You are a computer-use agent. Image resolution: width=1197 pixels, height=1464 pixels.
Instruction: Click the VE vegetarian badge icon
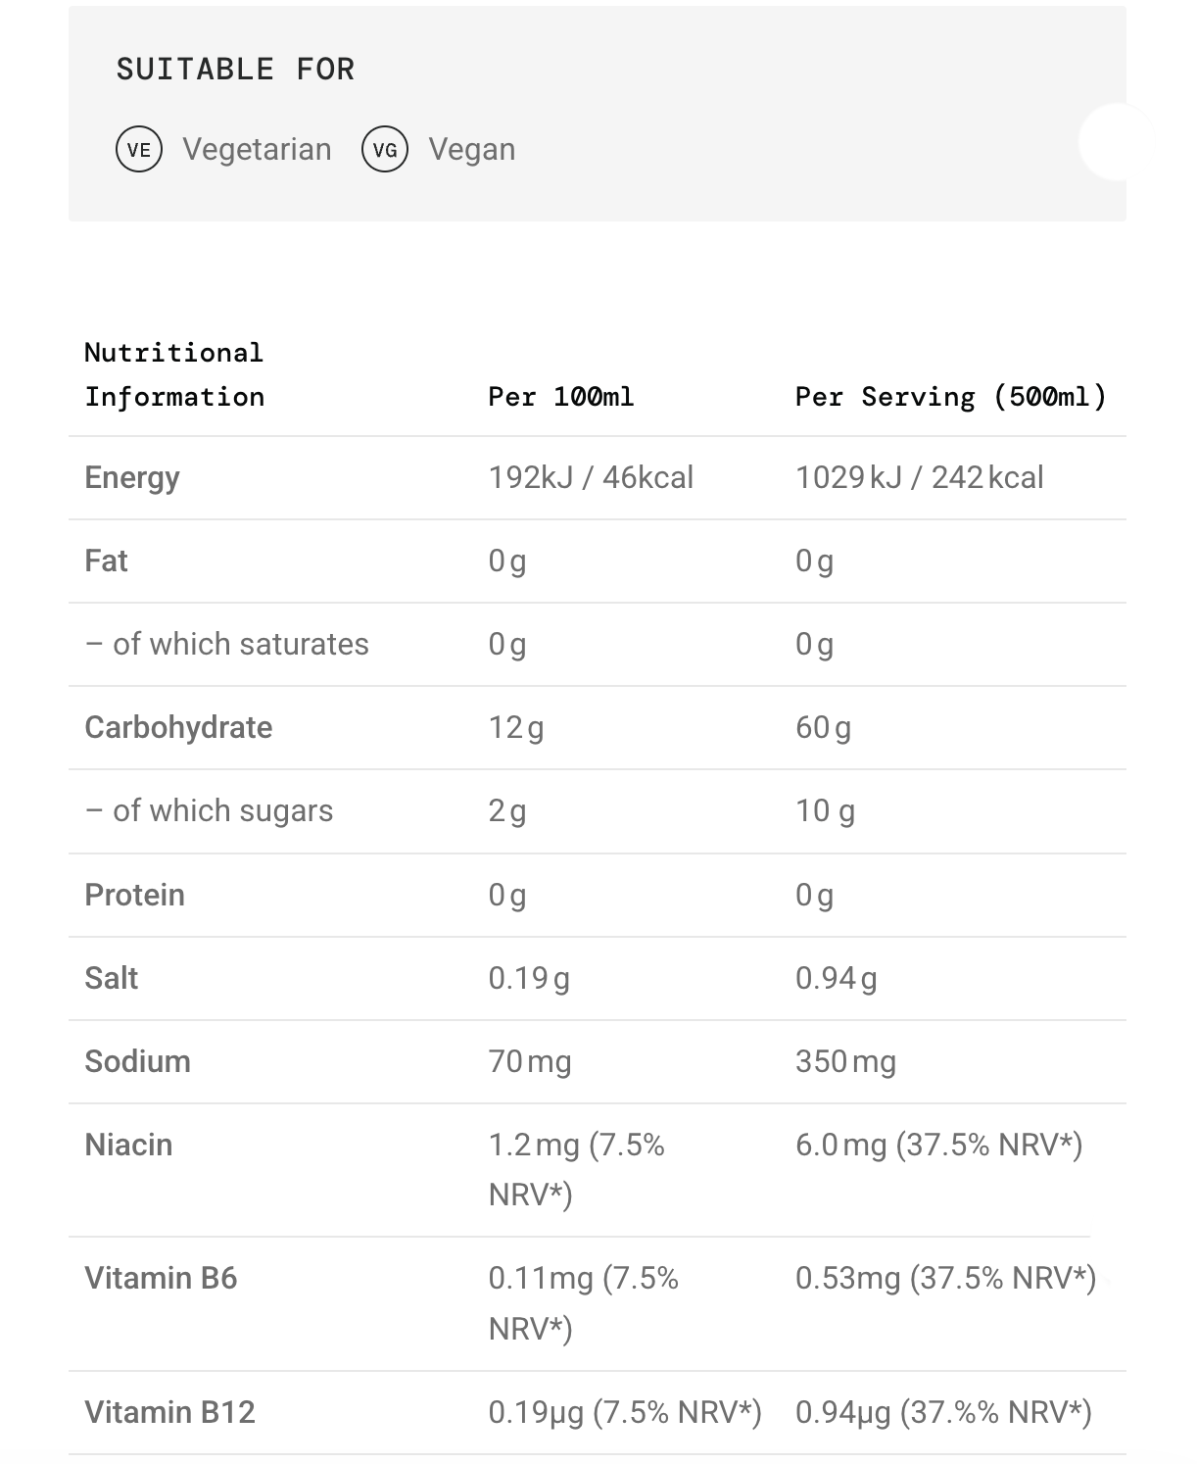pos(139,150)
